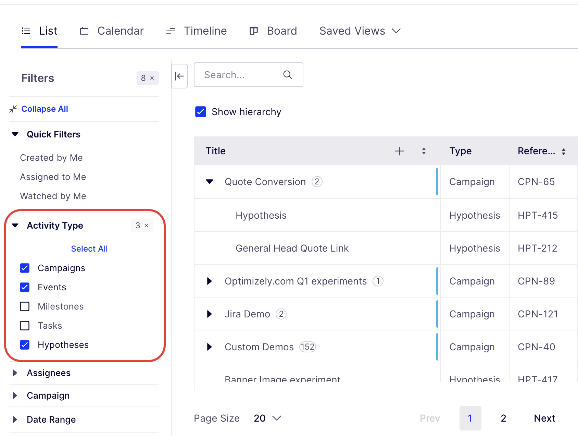The width and height of the screenshot is (578, 436).
Task: Open the Saved Views dropdown
Action: pos(360,31)
